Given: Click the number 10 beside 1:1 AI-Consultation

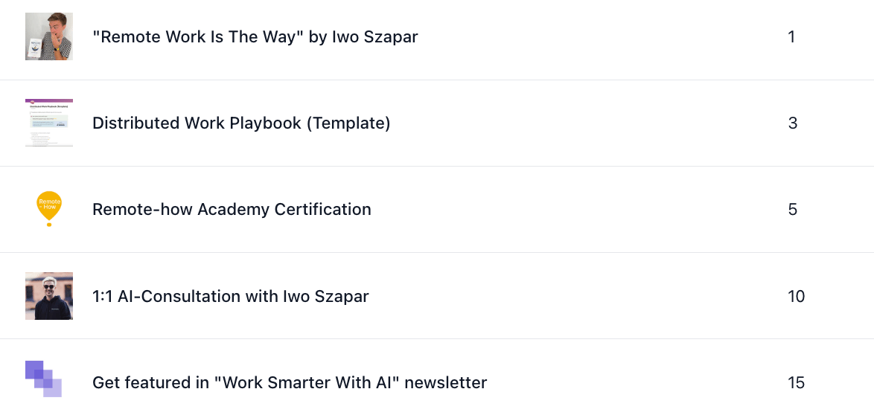Looking at the screenshot, I should click(797, 296).
